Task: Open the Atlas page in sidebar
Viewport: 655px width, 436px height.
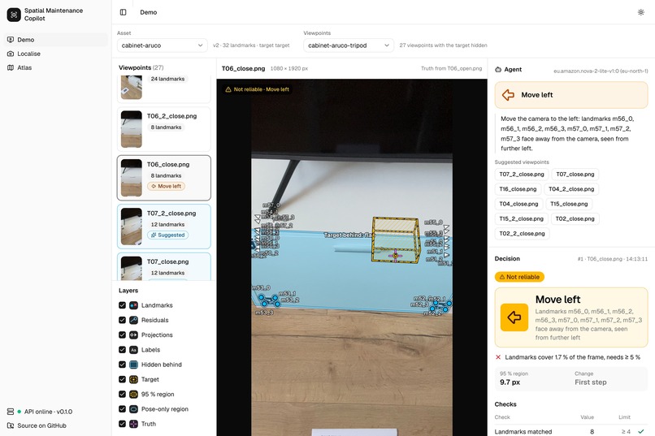Action: 55,67
